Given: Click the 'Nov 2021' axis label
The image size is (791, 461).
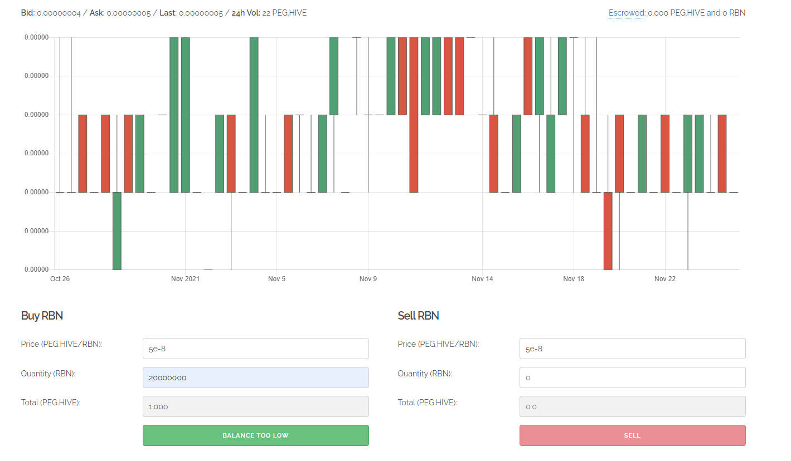Looking at the screenshot, I should tap(185, 279).
